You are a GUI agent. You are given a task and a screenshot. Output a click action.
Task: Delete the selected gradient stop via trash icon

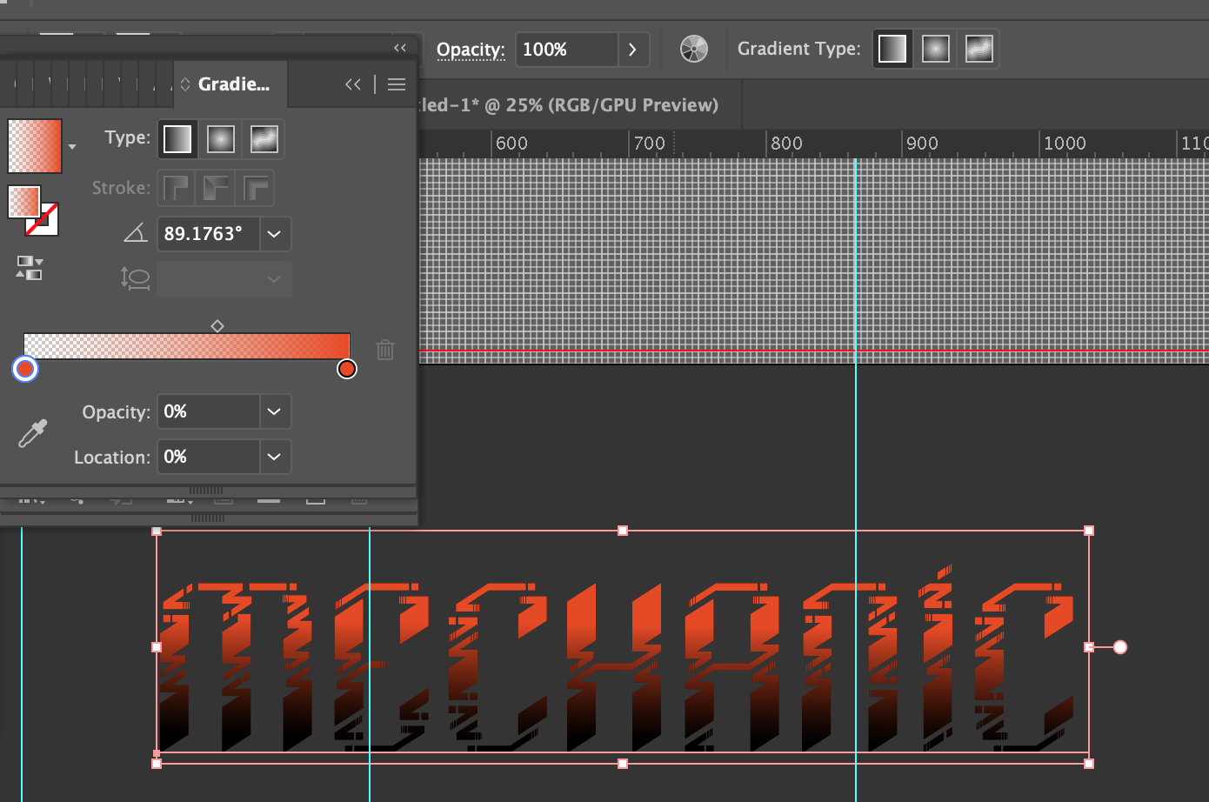[385, 350]
